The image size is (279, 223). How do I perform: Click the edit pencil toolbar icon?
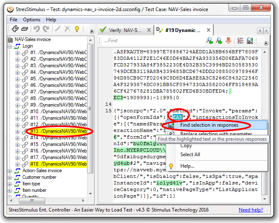tap(58, 29)
